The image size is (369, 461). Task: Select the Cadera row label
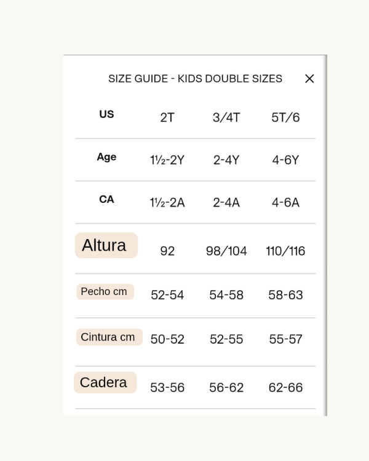[105, 382]
